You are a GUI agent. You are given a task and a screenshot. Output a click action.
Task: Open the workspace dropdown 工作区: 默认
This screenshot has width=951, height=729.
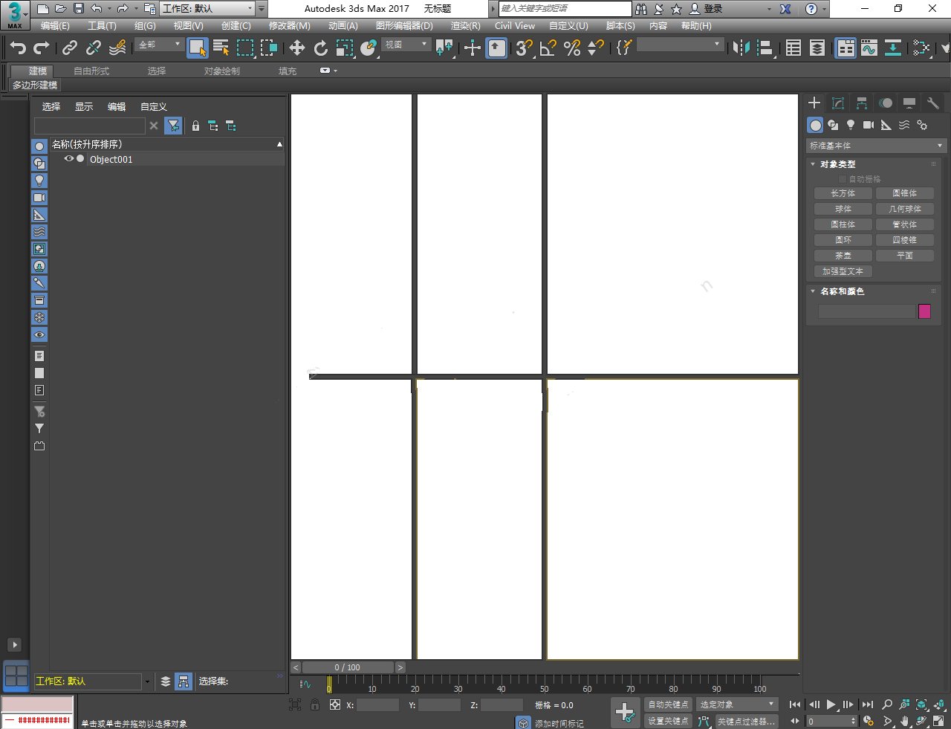click(207, 9)
